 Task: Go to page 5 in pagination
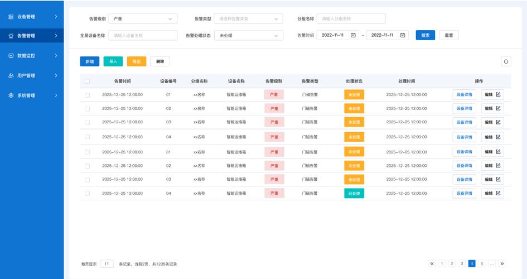pos(482,264)
